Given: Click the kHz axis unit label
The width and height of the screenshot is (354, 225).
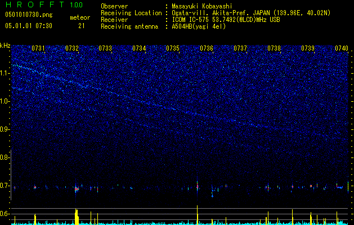Looking at the screenshot, I should click(x=5, y=46).
